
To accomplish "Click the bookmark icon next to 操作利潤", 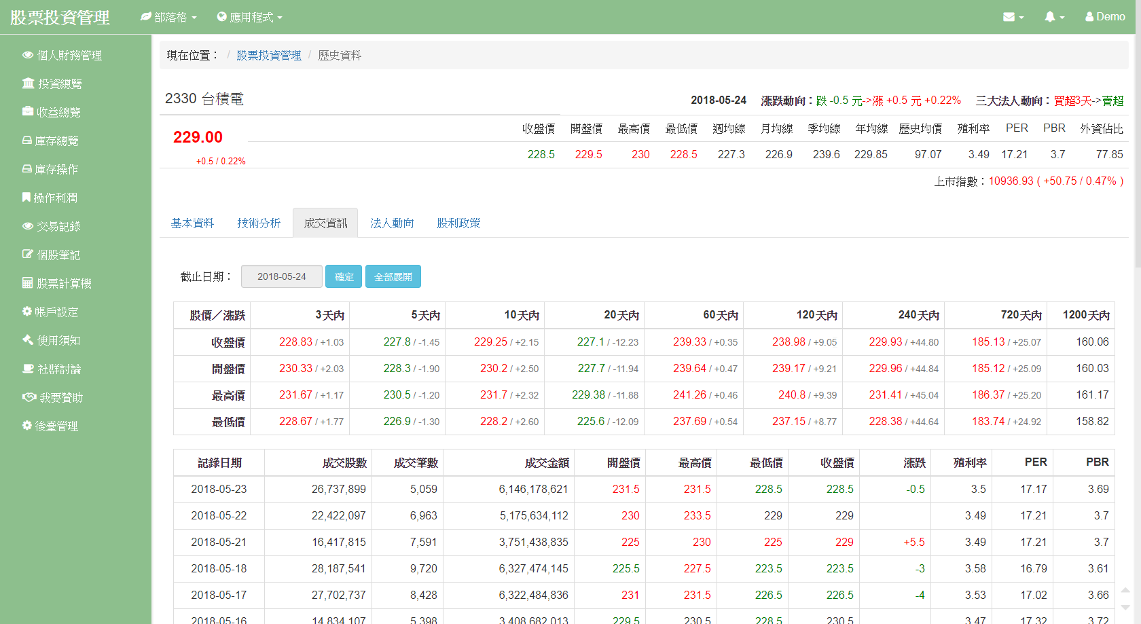I will 26,198.
